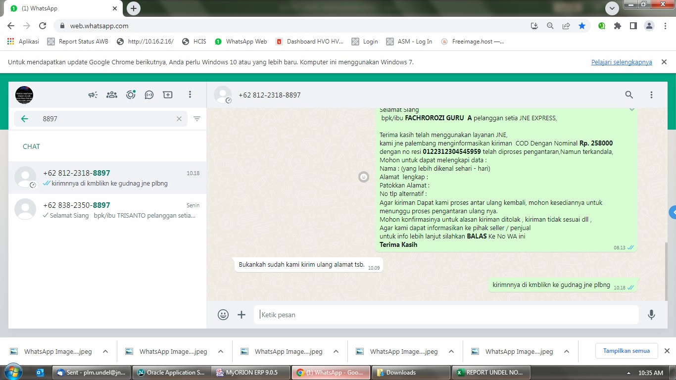
Task: Open the Status circle icon
Action: (131, 95)
